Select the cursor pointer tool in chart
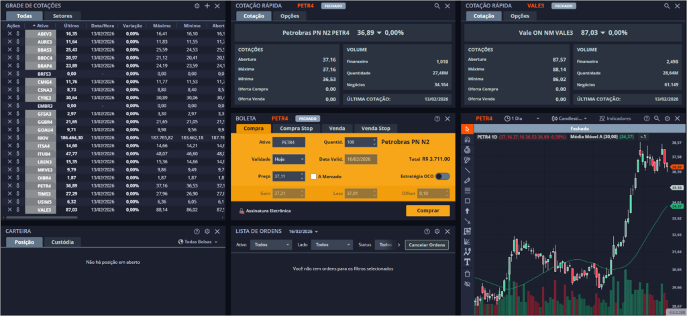687x316 pixels. (467, 129)
